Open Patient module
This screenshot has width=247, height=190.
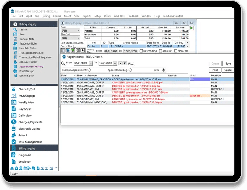23,135
